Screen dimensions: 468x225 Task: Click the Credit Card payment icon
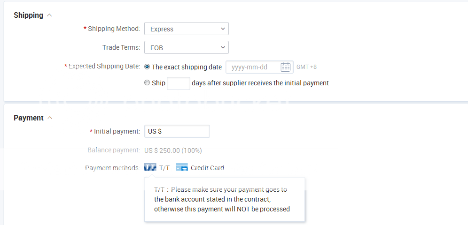[x=182, y=168]
